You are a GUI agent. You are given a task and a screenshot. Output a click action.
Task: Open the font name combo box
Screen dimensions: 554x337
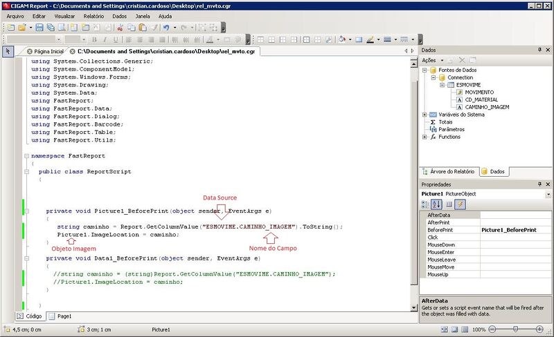click(34, 39)
